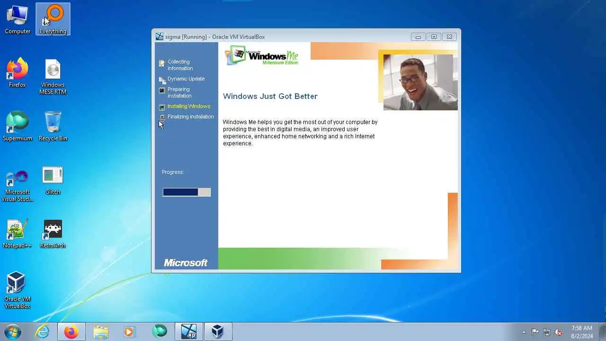Click the Windows Me Millennium Edition logo
The width and height of the screenshot is (606, 341).
tap(262, 55)
